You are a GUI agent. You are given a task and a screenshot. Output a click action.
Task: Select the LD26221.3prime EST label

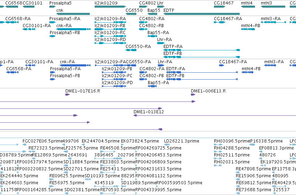click(x=182, y=141)
